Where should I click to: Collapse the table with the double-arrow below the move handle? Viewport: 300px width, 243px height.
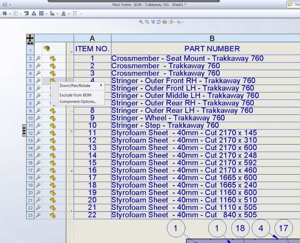[30, 43]
